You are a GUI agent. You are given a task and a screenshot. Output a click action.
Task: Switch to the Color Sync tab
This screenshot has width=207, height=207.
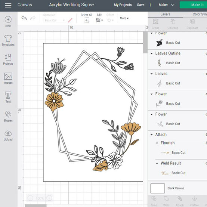200,14
